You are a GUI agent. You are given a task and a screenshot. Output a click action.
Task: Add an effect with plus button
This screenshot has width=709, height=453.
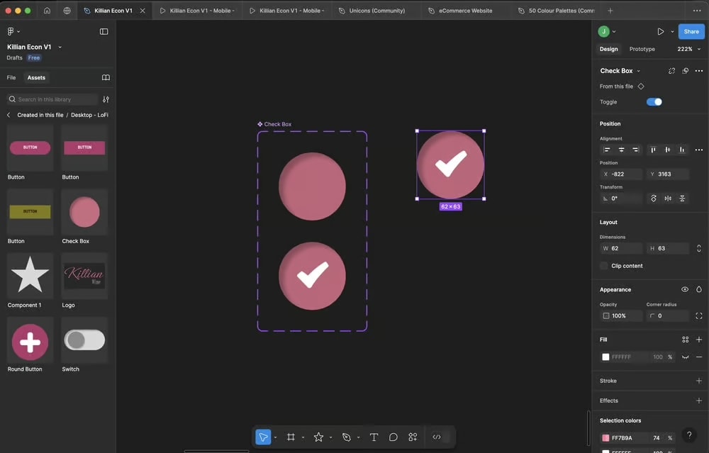point(699,401)
